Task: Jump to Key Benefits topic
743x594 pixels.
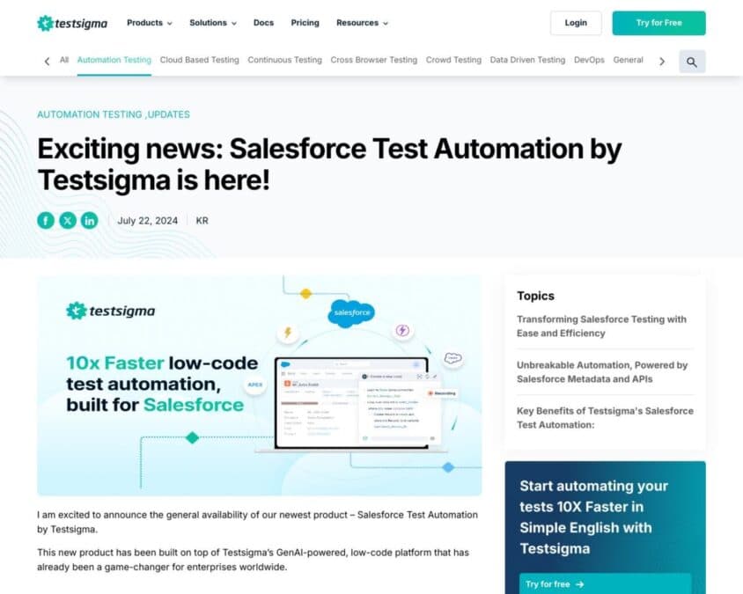Action: tap(605, 418)
